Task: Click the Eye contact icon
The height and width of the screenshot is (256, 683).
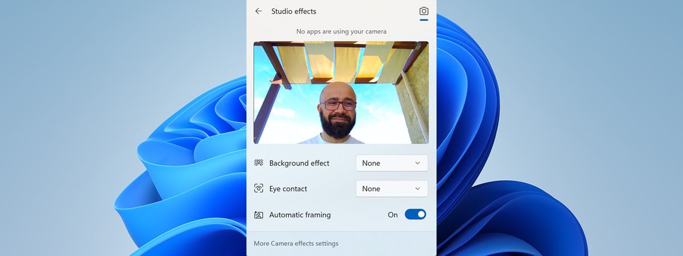Action: click(259, 189)
